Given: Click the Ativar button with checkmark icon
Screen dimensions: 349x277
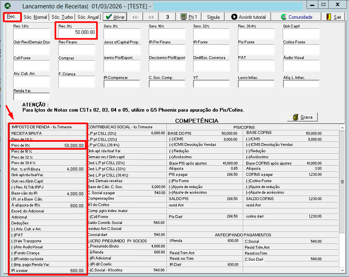Looking at the screenshot, I should (115, 17).
